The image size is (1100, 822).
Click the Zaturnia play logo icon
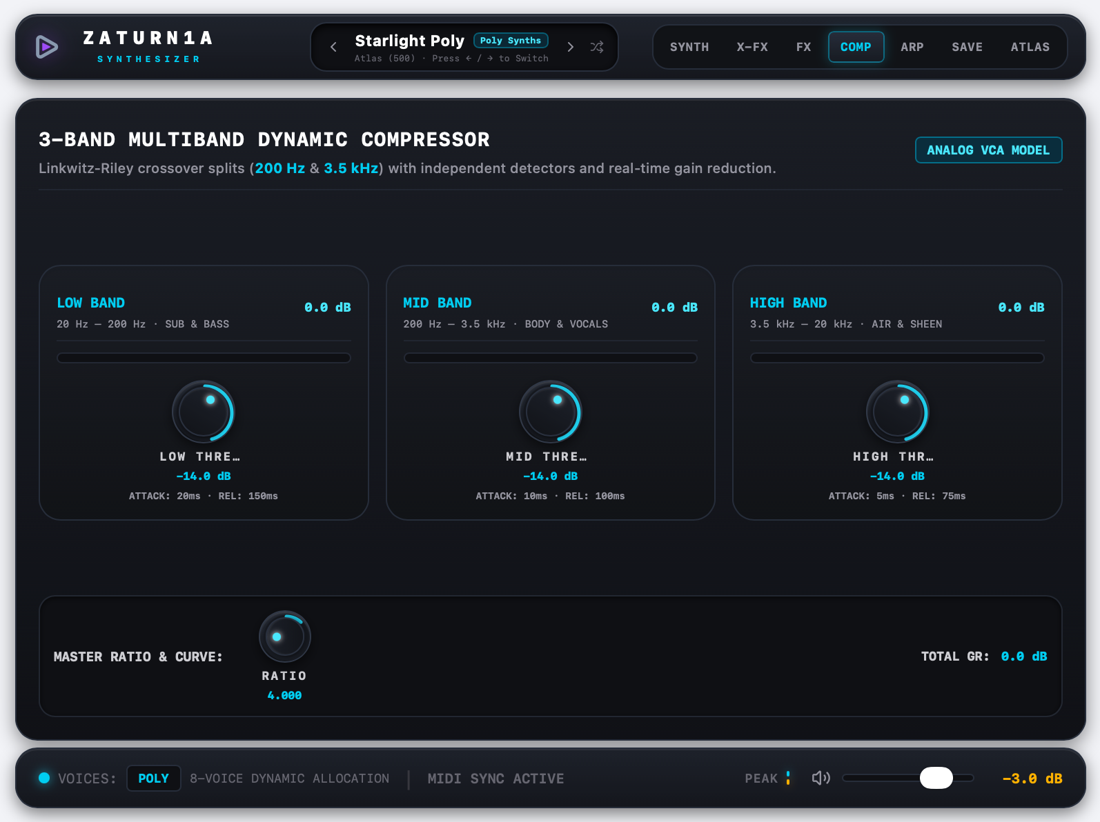tap(47, 47)
